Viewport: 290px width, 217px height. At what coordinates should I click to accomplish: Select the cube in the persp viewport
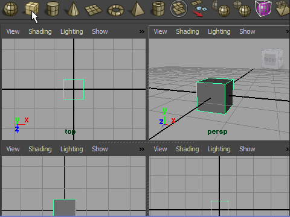214,96
